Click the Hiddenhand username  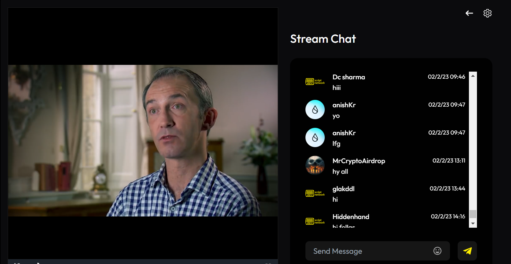[351, 217]
